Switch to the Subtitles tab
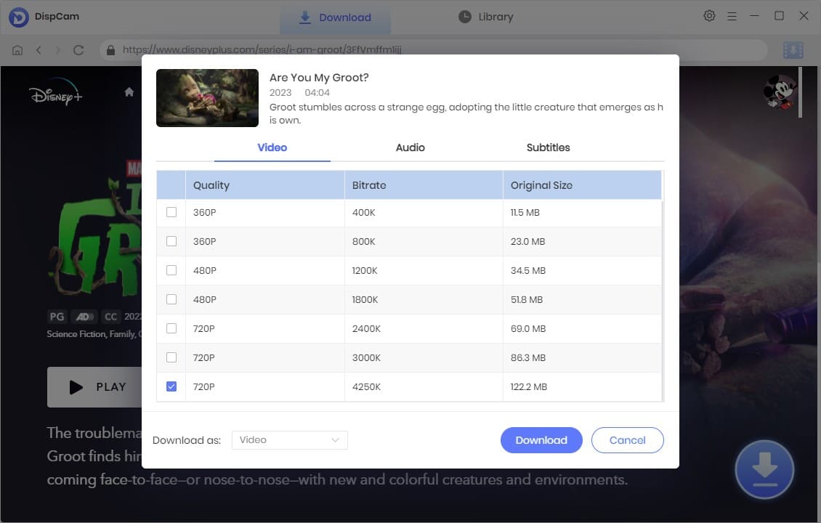The height and width of the screenshot is (523, 821). (x=548, y=147)
